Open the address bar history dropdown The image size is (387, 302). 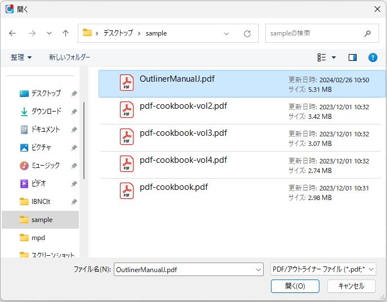[x=227, y=33]
